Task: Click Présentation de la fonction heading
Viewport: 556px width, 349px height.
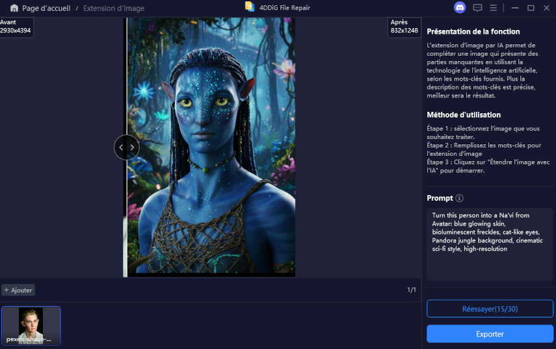Action: coord(473,32)
